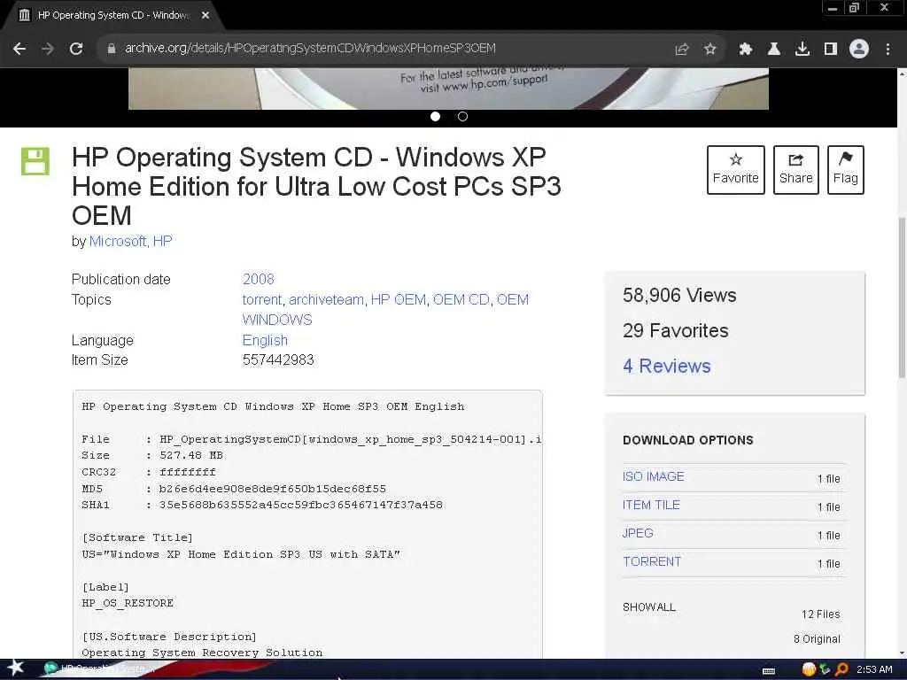Toggle the side panel icon

click(x=831, y=50)
